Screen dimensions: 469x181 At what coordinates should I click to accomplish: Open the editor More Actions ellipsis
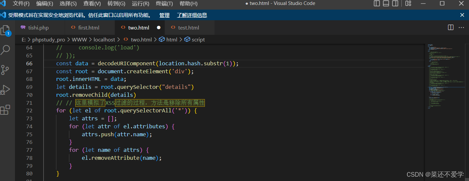point(461,28)
